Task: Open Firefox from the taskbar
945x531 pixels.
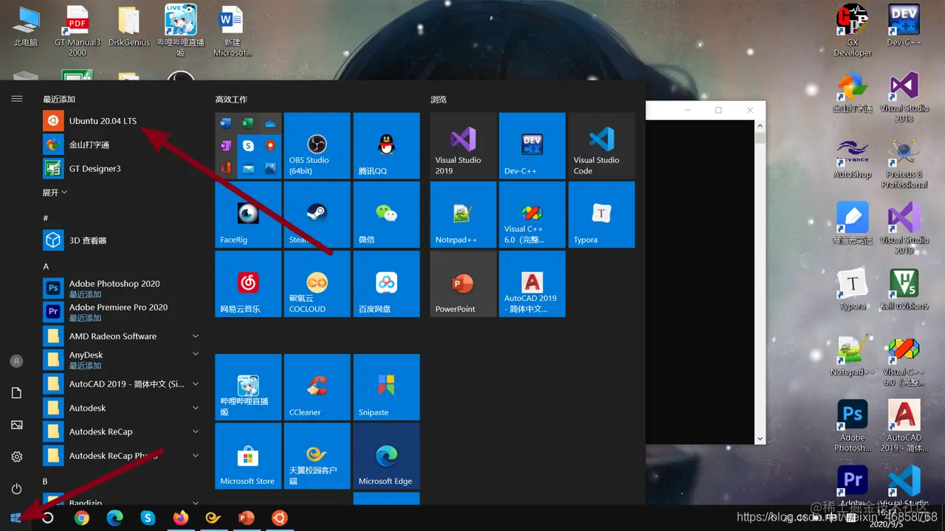Action: click(x=181, y=518)
